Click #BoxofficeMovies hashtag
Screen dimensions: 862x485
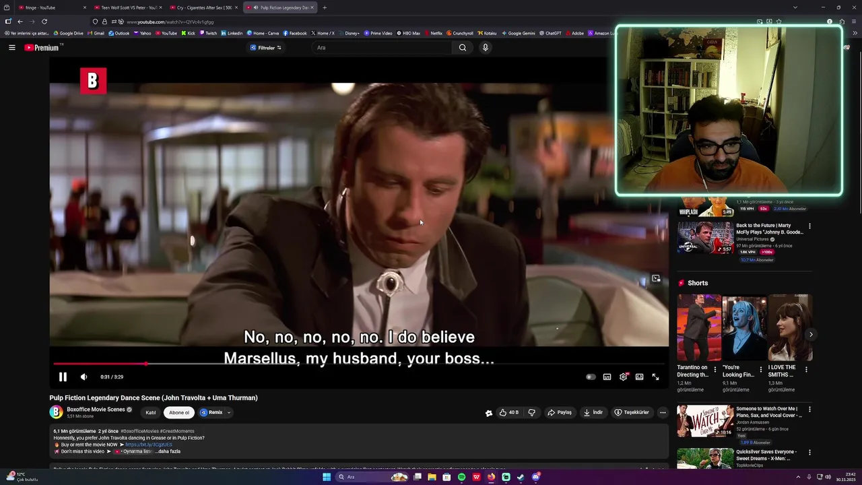[x=139, y=431]
